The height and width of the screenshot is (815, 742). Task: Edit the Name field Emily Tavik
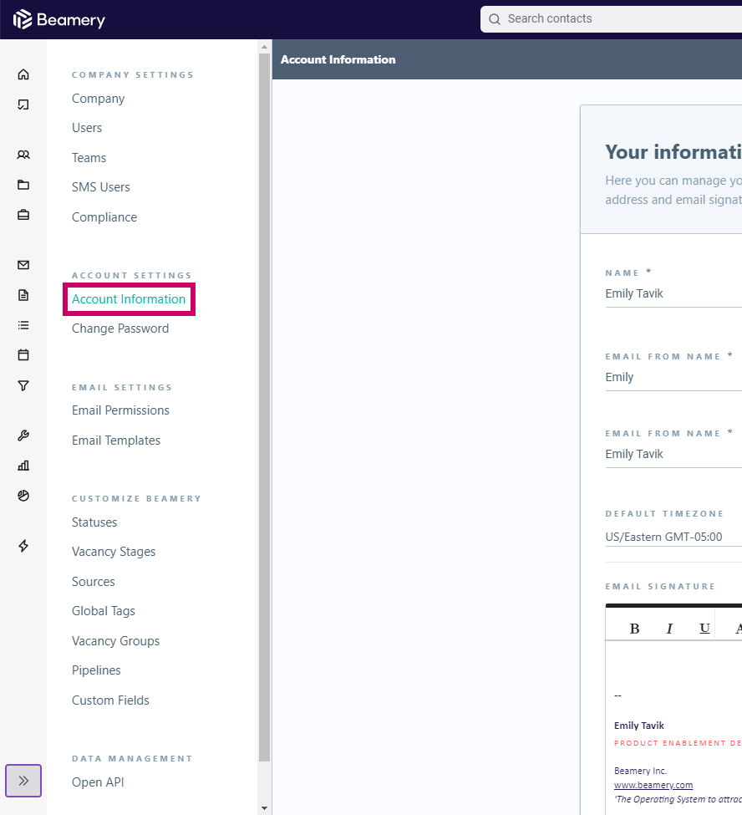[x=673, y=294]
